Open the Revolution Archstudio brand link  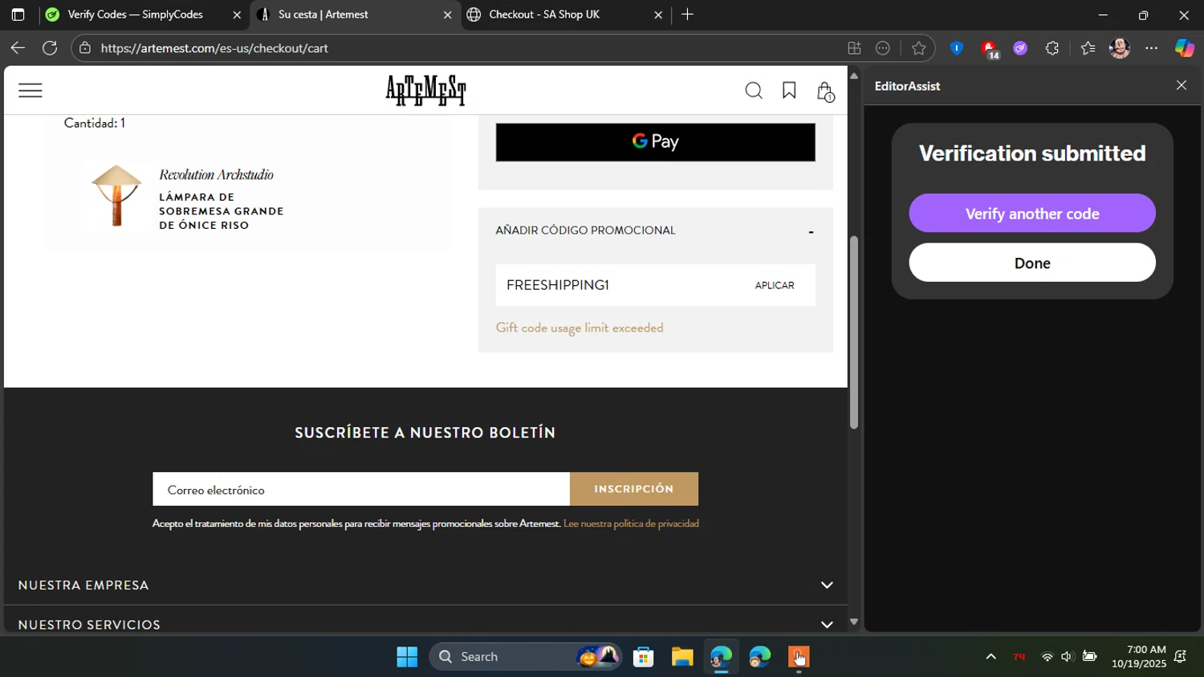click(216, 174)
